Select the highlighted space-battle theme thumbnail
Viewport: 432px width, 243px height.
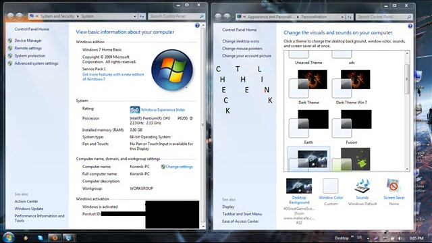click(x=308, y=159)
